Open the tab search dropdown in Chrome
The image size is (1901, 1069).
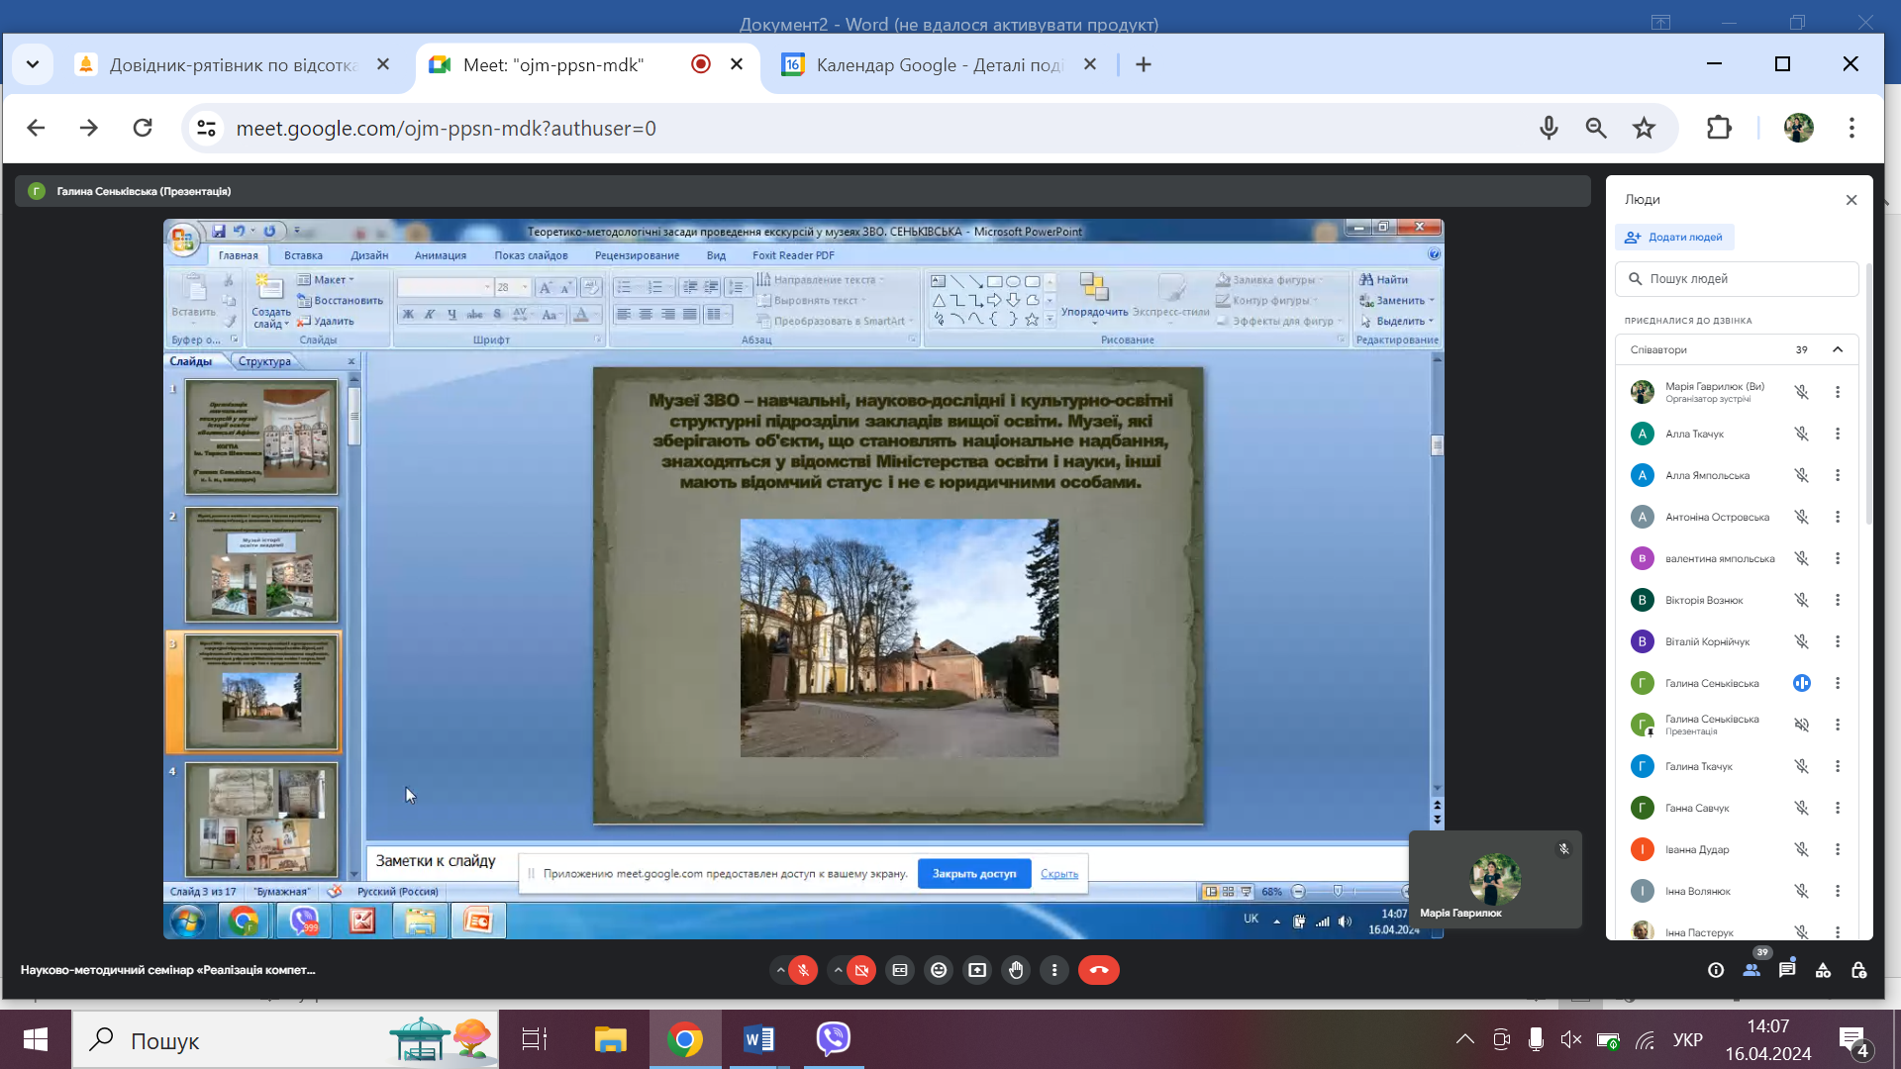33,64
